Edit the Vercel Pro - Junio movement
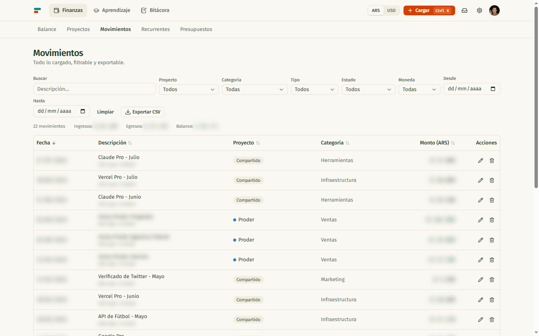The image size is (539, 336). point(481,300)
